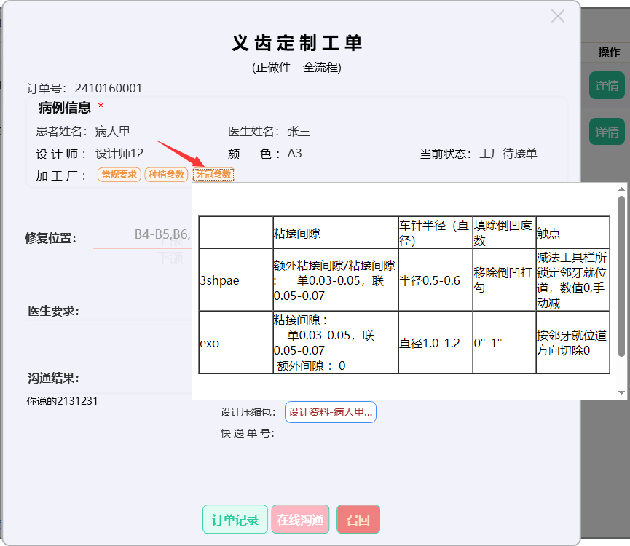
Task: Select the 3shpae row label cell
Action: point(235,280)
